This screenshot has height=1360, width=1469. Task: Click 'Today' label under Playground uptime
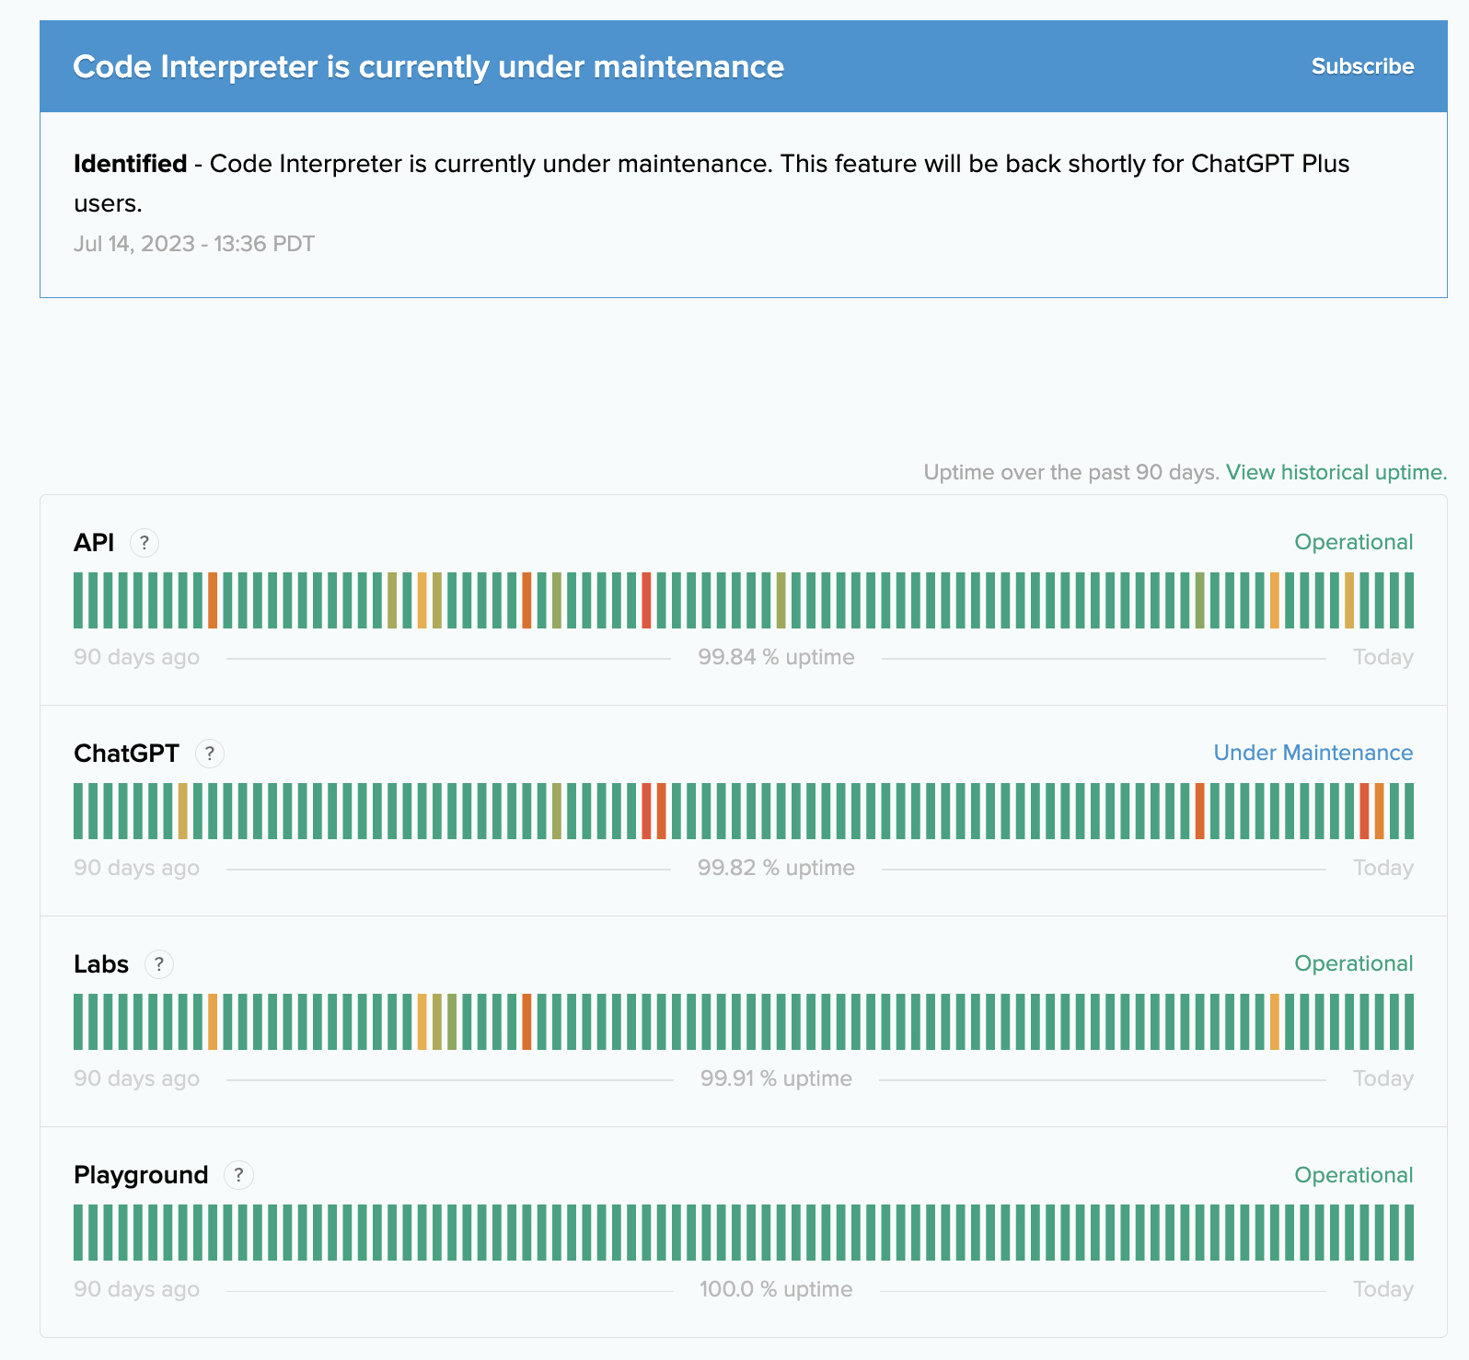coord(1383,1289)
